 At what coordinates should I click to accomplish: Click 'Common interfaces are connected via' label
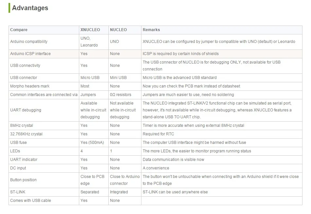point(44,95)
